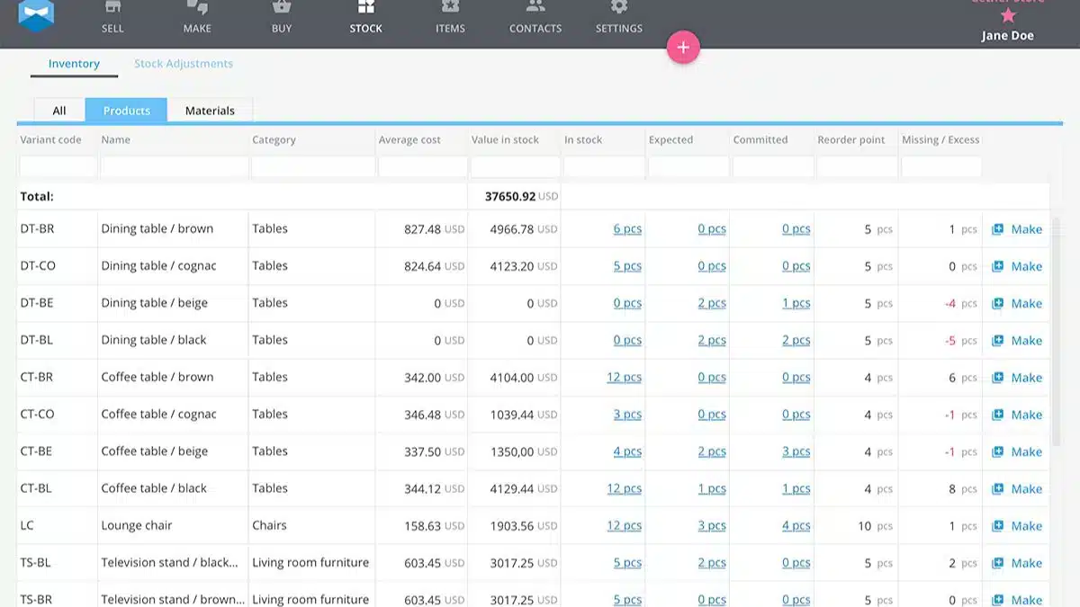Open 6 pcs in stock for DT-BR
The image size is (1080, 607).
point(627,229)
